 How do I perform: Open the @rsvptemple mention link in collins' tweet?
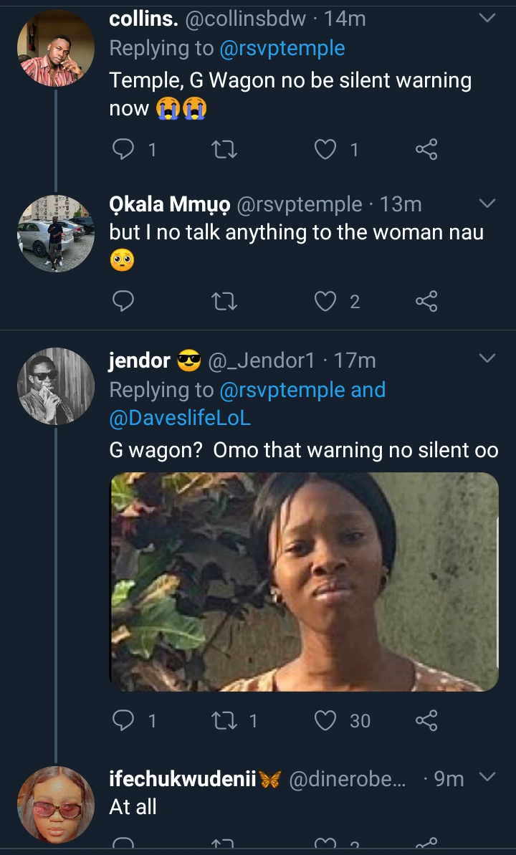click(x=282, y=49)
